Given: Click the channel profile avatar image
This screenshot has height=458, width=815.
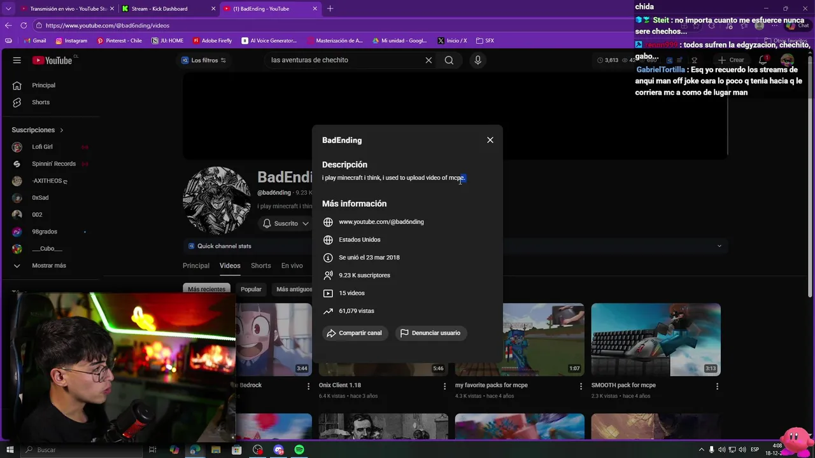Looking at the screenshot, I should coord(216,200).
